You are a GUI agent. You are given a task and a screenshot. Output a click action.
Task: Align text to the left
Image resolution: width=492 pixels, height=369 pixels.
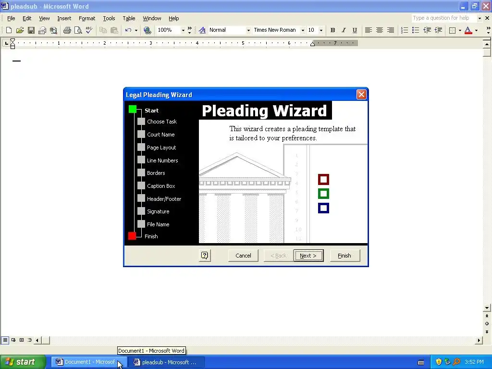click(x=369, y=30)
